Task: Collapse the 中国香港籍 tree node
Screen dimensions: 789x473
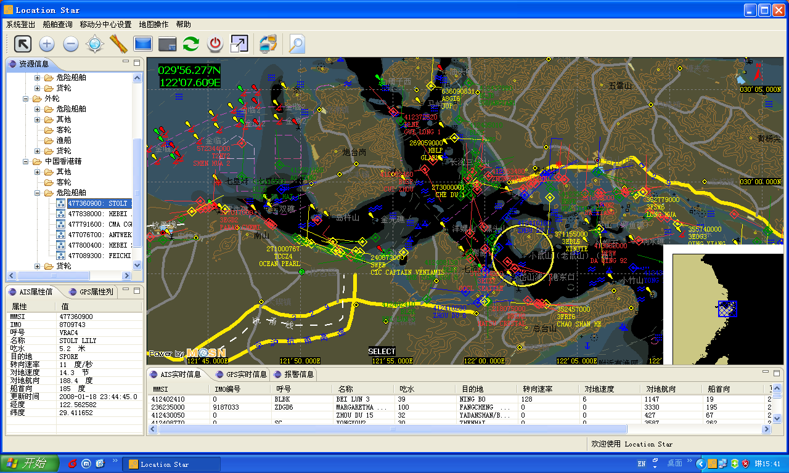Action: pyautogui.click(x=27, y=161)
